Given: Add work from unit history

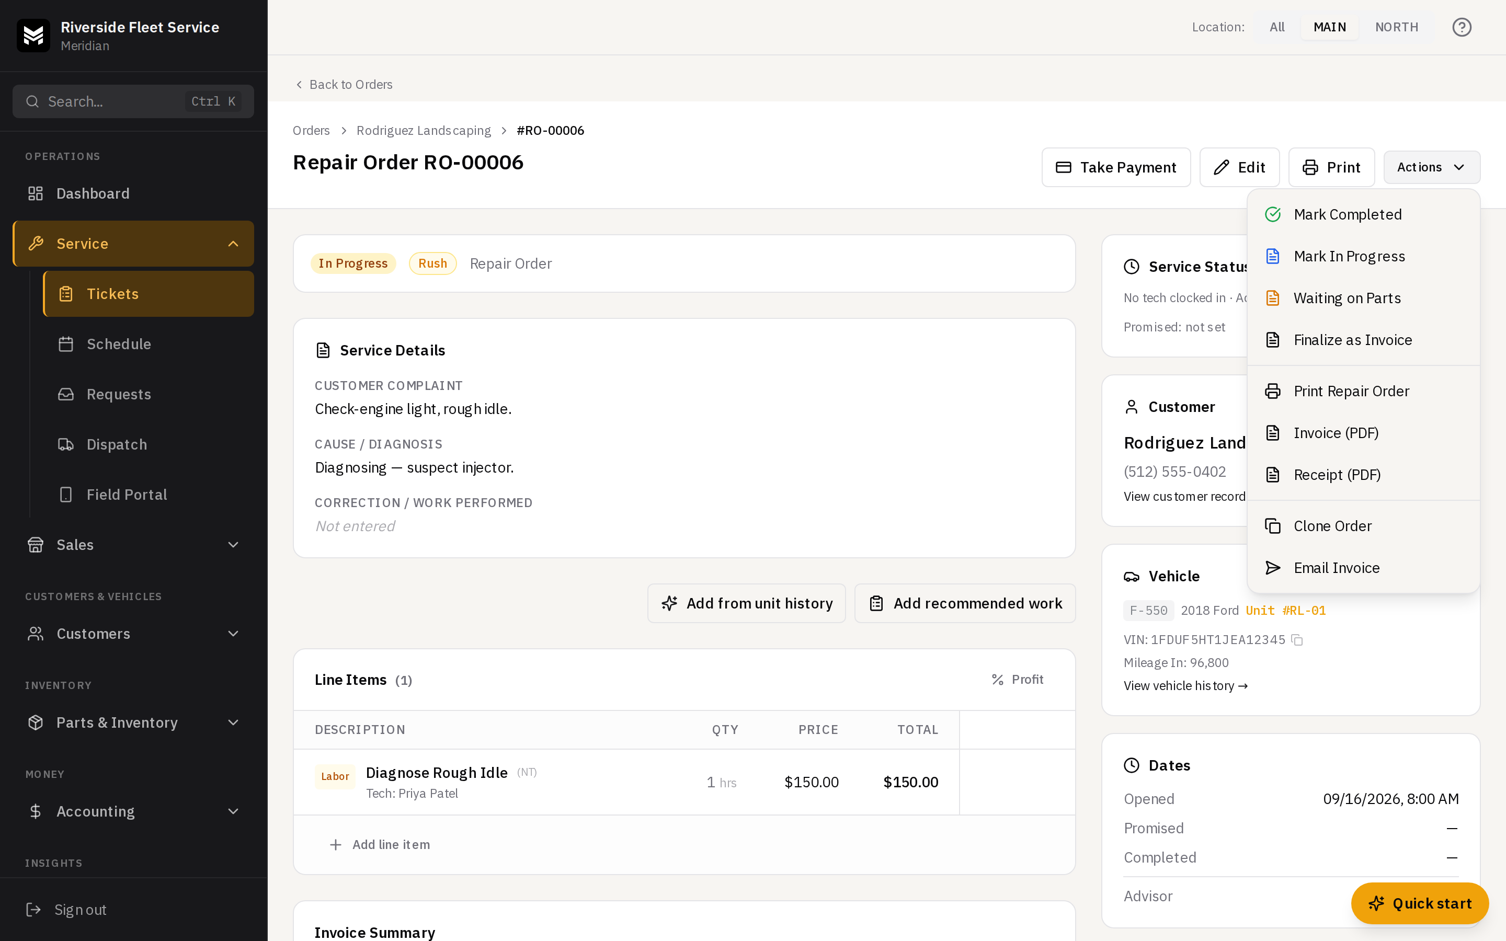Looking at the screenshot, I should pos(746,603).
